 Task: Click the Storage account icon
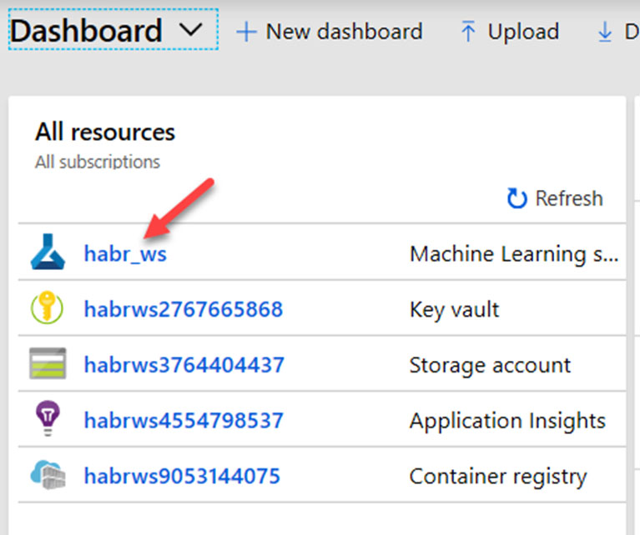coord(48,363)
